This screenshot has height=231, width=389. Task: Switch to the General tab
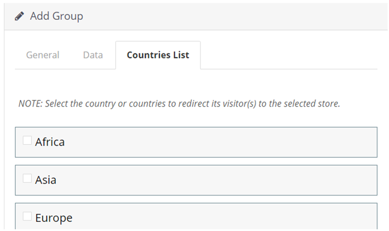[43, 55]
